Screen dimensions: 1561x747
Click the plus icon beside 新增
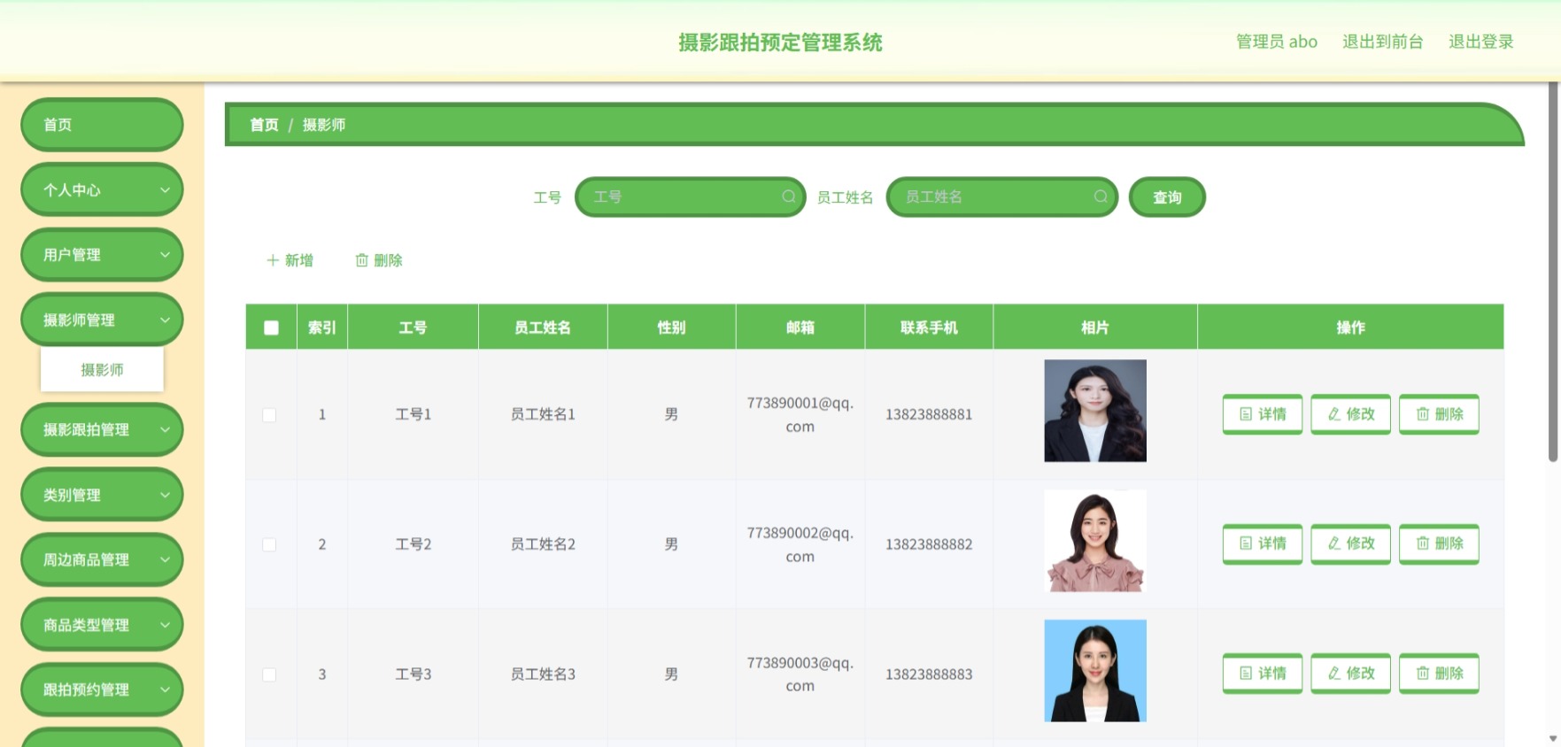coord(273,260)
